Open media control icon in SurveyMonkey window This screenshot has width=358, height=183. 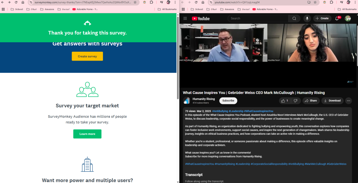pos(161,2)
